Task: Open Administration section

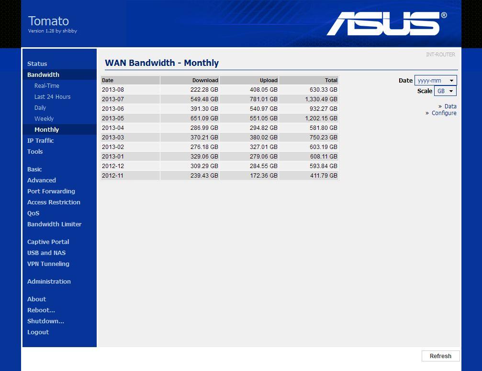Action: point(49,281)
